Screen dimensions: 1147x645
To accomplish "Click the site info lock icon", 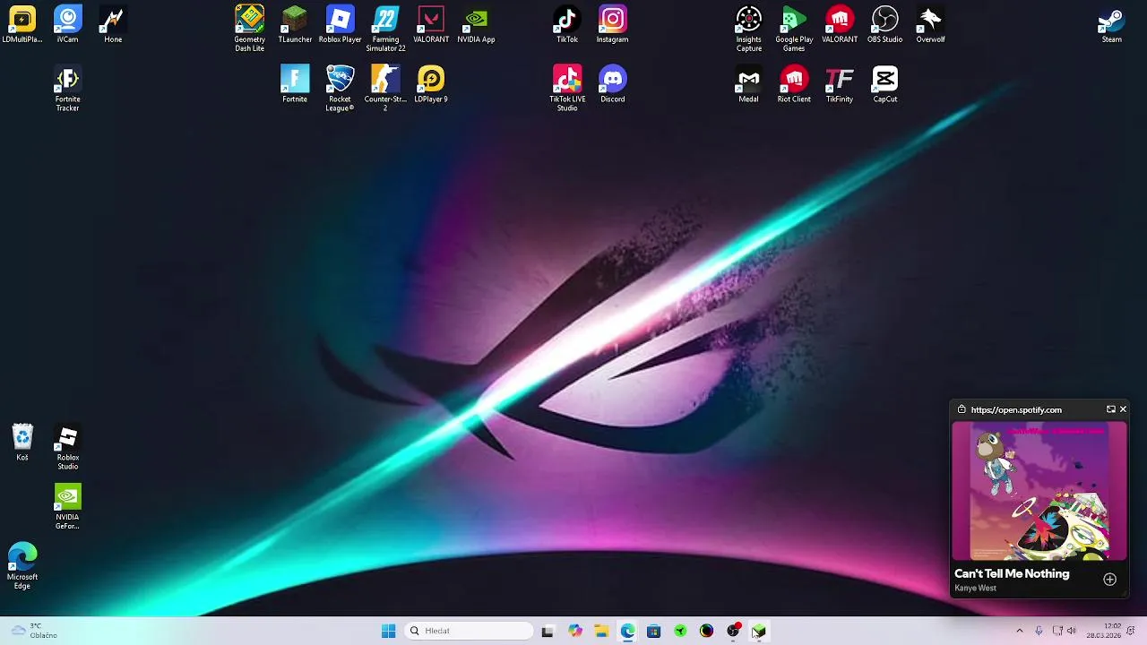I will [x=962, y=409].
